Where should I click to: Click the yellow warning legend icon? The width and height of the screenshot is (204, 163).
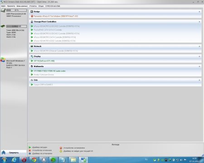point(61,151)
